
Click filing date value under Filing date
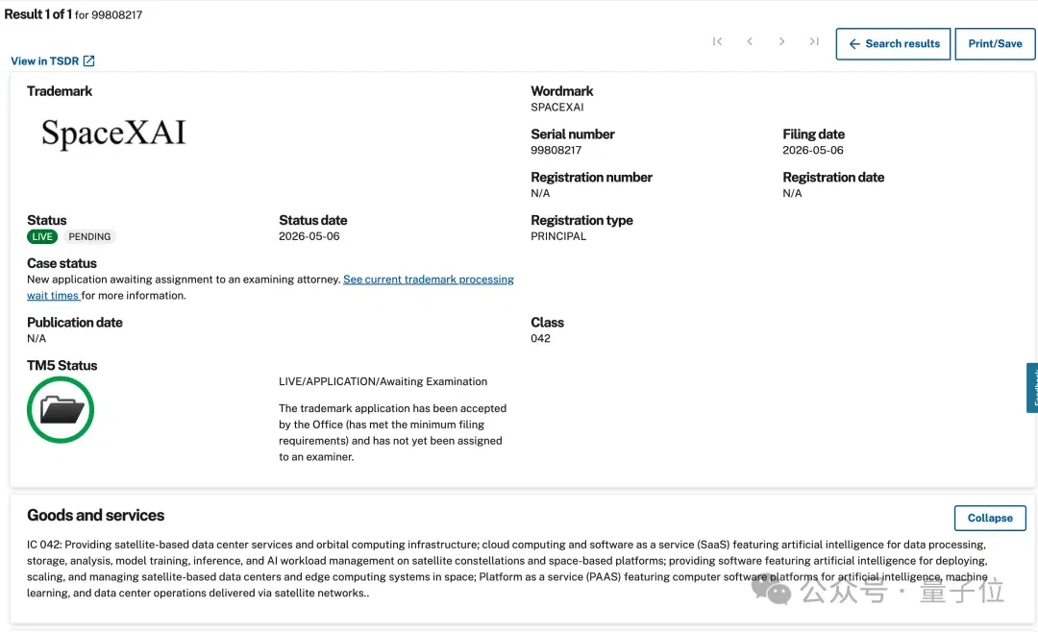[x=813, y=150]
